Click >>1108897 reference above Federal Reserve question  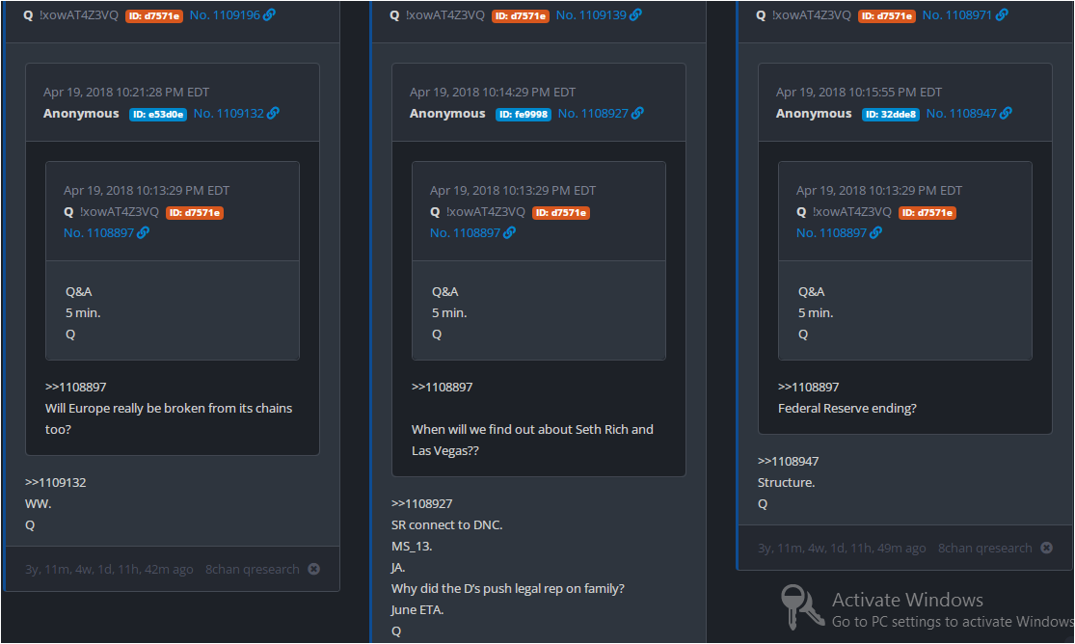808,387
